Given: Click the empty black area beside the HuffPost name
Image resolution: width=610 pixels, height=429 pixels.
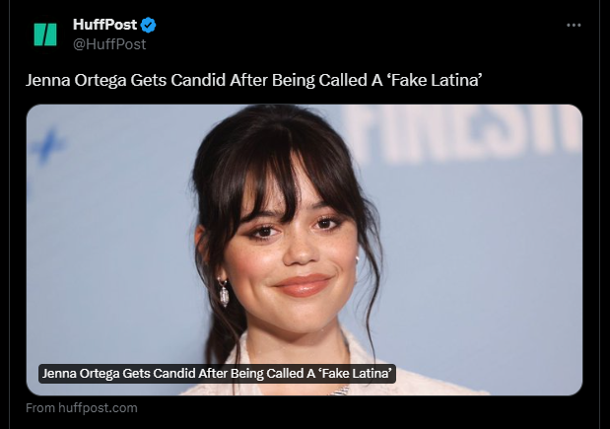Looking at the screenshot, I should 350,35.
